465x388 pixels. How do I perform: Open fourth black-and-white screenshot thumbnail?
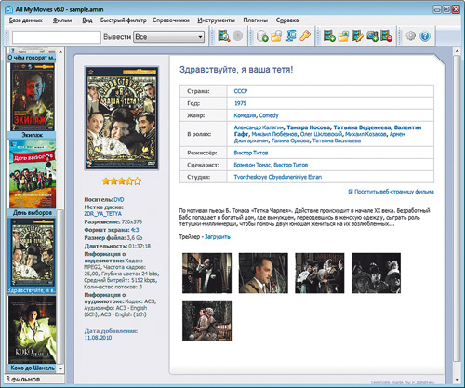[x=376, y=273]
